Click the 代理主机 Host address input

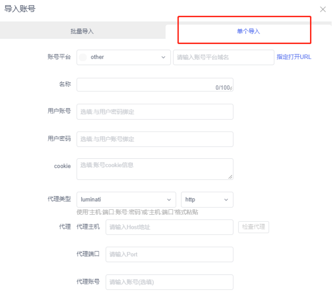[169, 227]
